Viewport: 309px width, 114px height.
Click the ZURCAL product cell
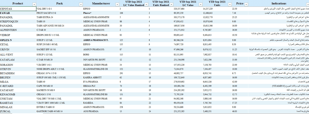pos(18,112)
